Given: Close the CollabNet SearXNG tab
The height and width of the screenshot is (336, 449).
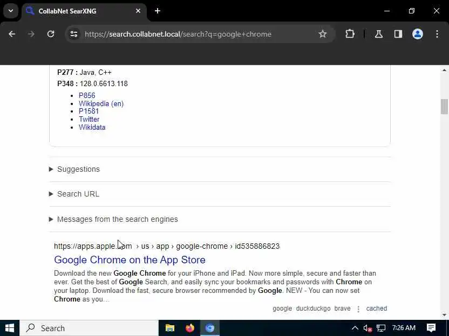Looking at the screenshot, I should (138, 11).
